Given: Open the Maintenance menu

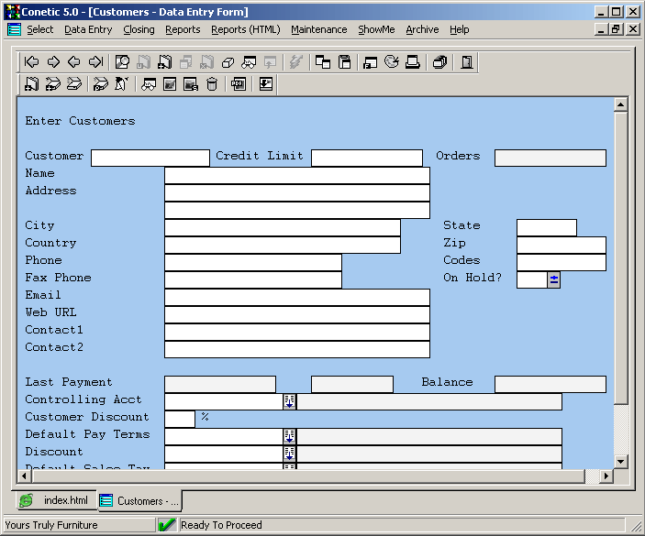Looking at the screenshot, I should [x=318, y=29].
